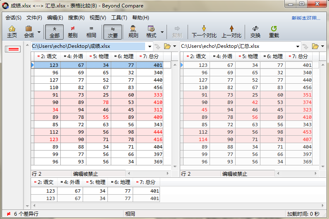Click the left pane go arrow icon
Screen dimensions: 329x219
point(157,47)
